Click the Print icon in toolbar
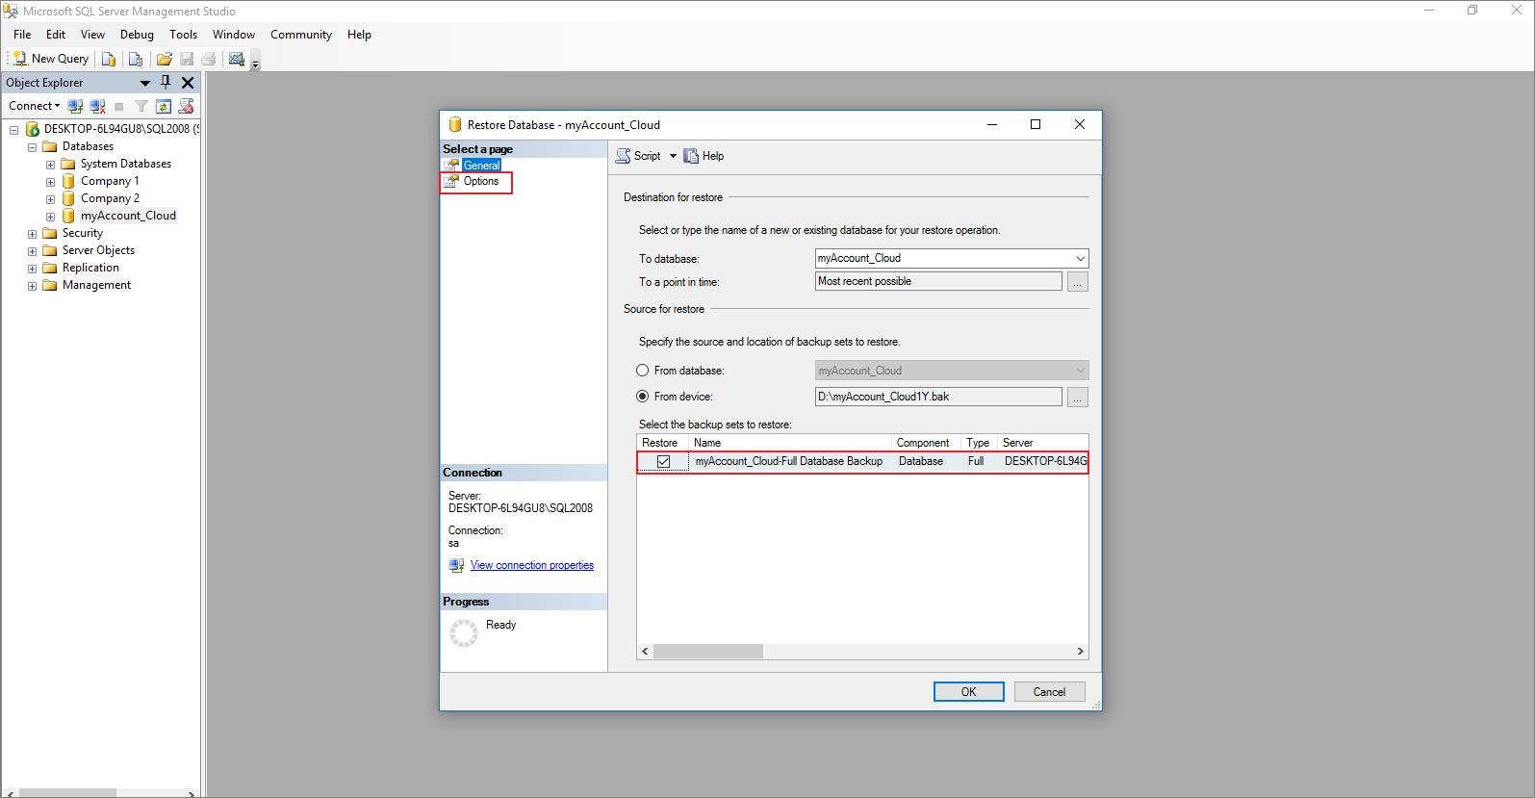The width and height of the screenshot is (1535, 798). coord(209,59)
